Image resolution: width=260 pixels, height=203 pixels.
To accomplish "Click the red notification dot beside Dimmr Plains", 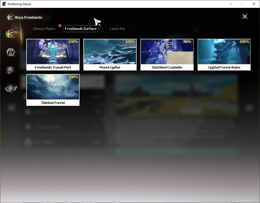I will click(60, 26).
